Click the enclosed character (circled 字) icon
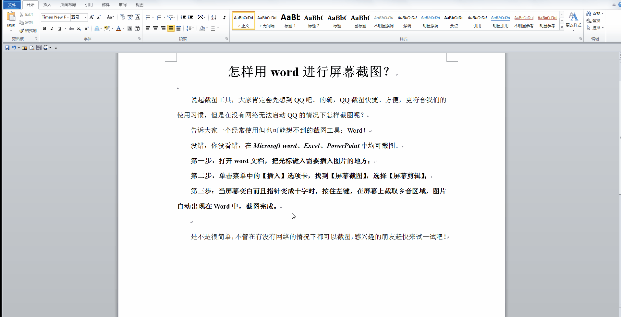621x317 pixels. 137,29
